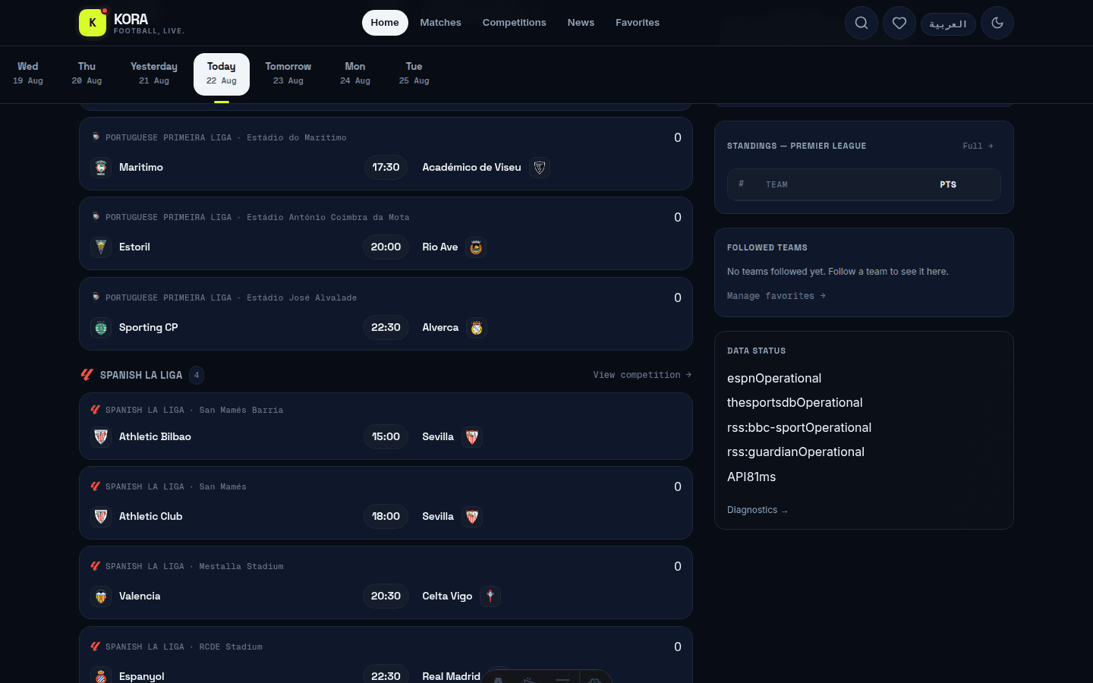Switch language with the العربية button
Viewport: 1093px width, 683px height.
tap(948, 24)
